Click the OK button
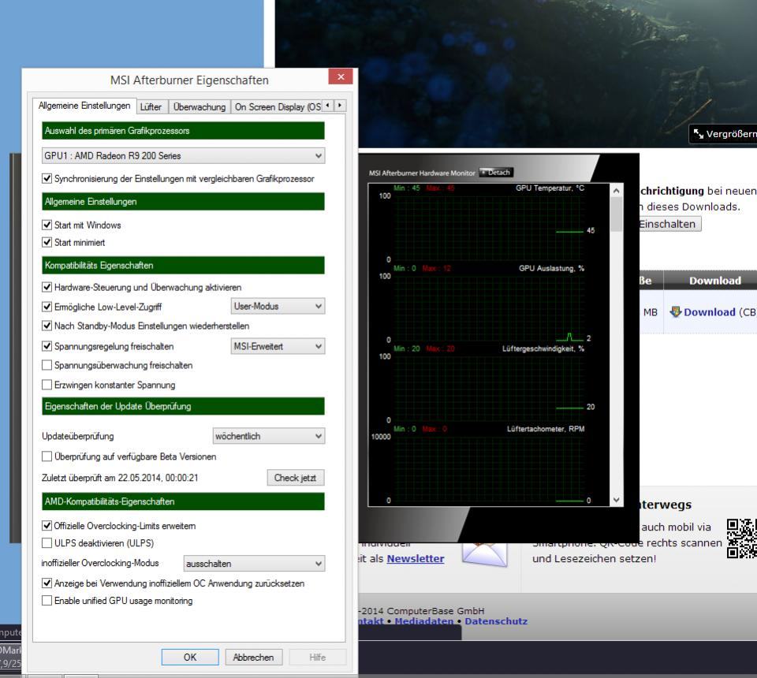 tap(190, 658)
